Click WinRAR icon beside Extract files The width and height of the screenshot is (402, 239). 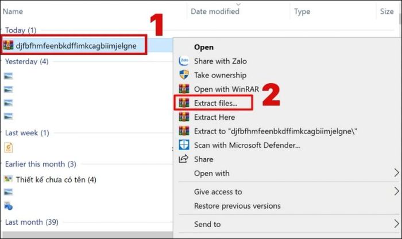point(184,103)
